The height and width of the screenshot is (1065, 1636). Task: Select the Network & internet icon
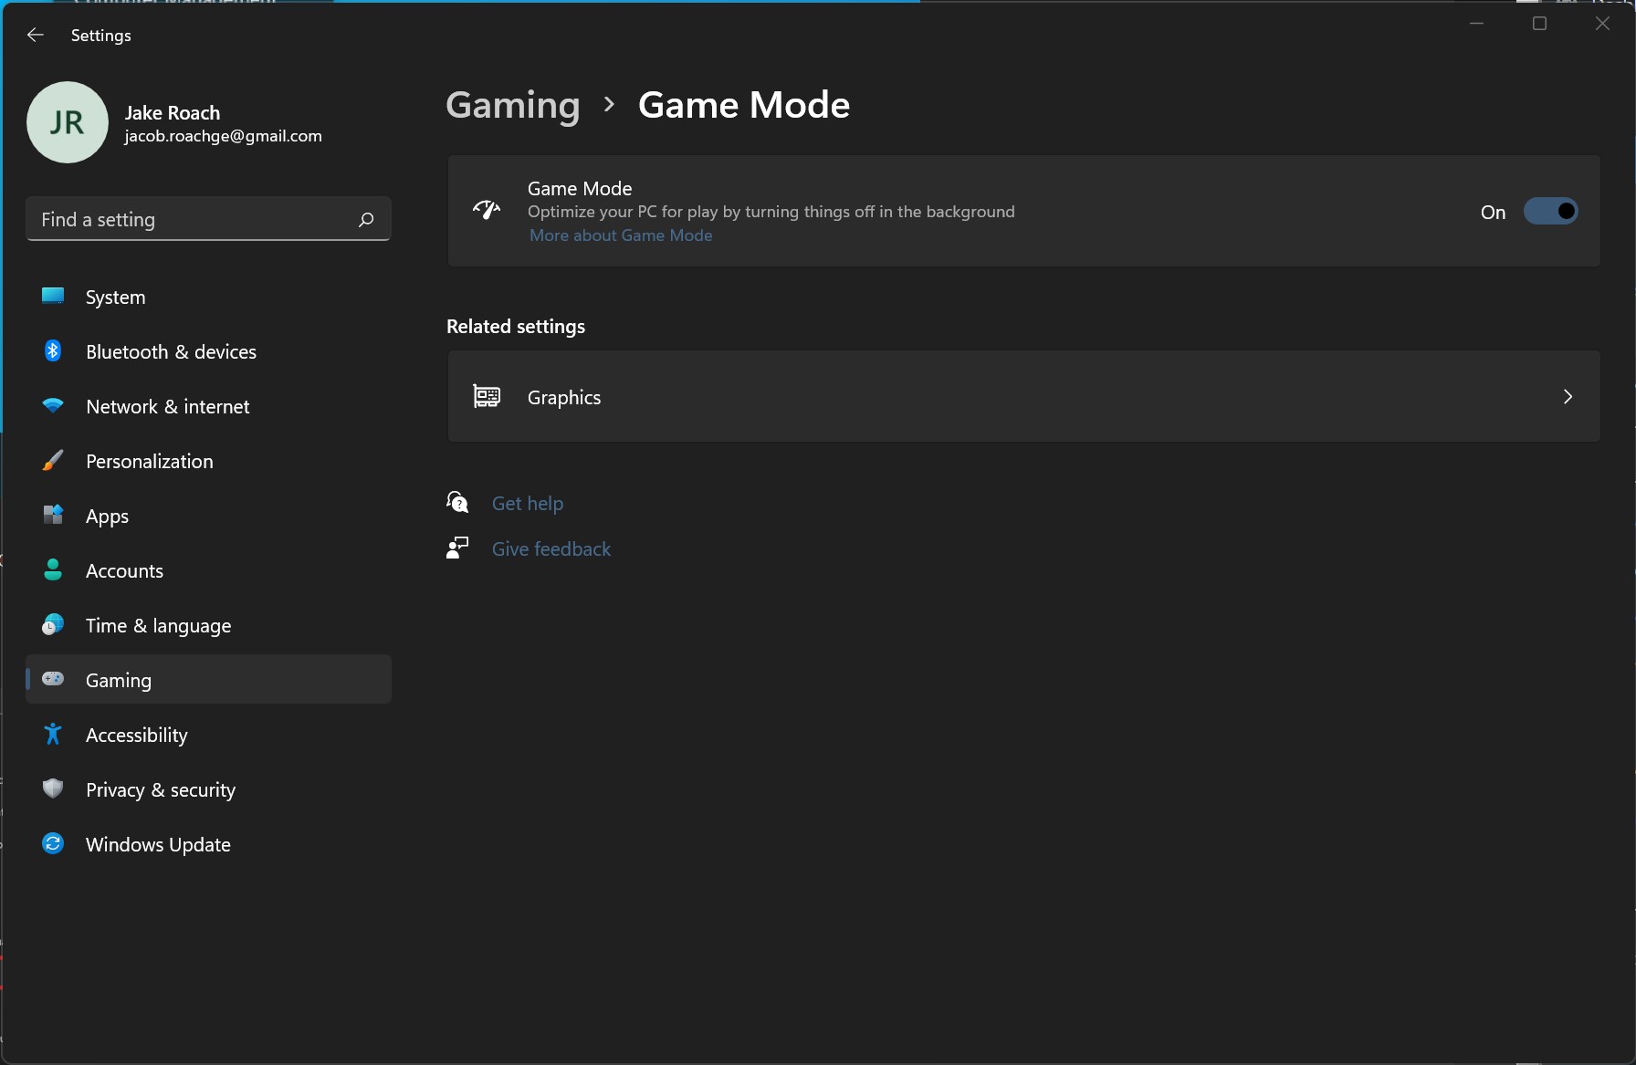(x=52, y=406)
